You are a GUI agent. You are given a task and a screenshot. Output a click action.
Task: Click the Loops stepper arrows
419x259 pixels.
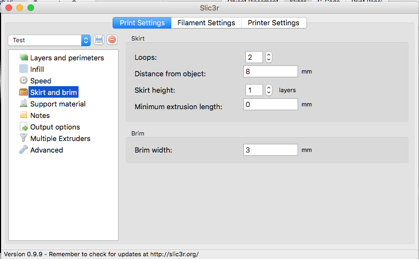pos(269,57)
